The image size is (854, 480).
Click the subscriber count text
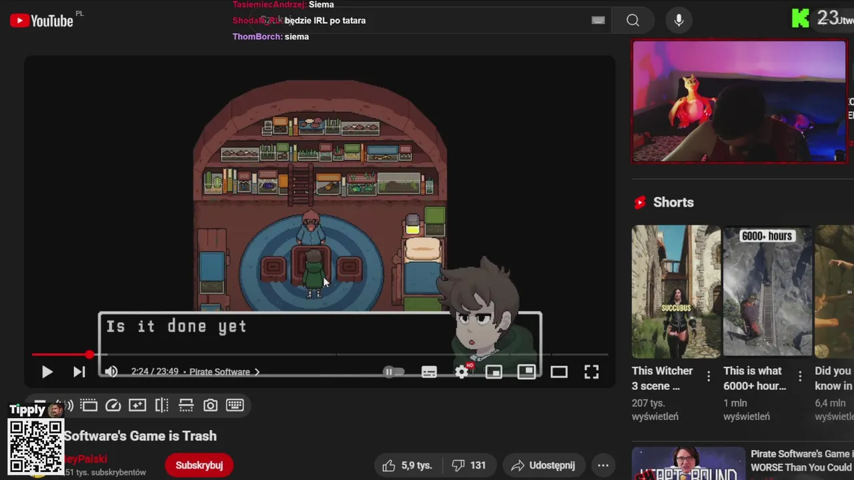pos(105,472)
